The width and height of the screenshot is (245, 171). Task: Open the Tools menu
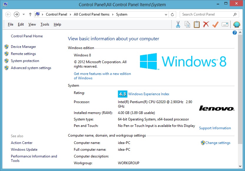(45, 24)
